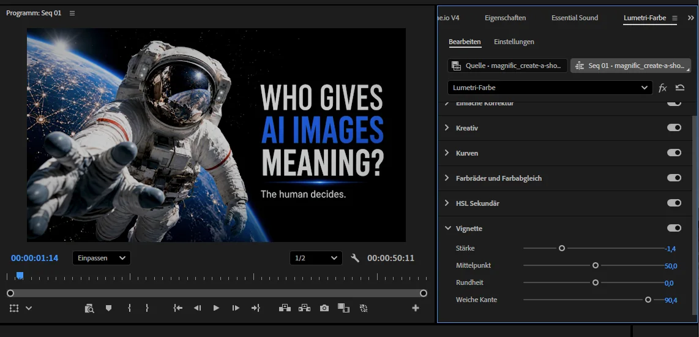This screenshot has height=337, width=699.
Task: Switch to the Bearbeiten sub-tab
Action: tap(465, 42)
